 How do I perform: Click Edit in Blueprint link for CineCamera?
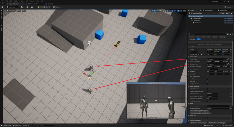[x=229, y=23]
